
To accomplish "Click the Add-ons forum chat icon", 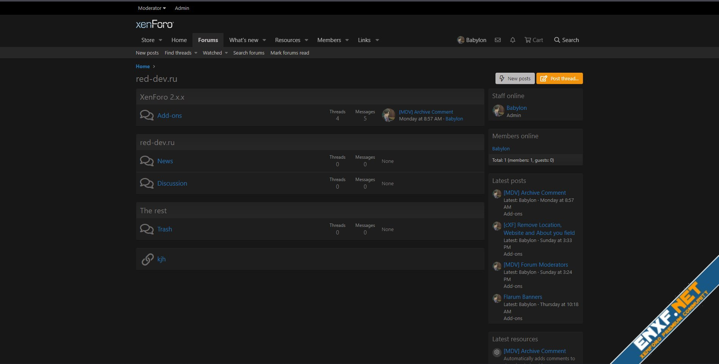I will (147, 115).
